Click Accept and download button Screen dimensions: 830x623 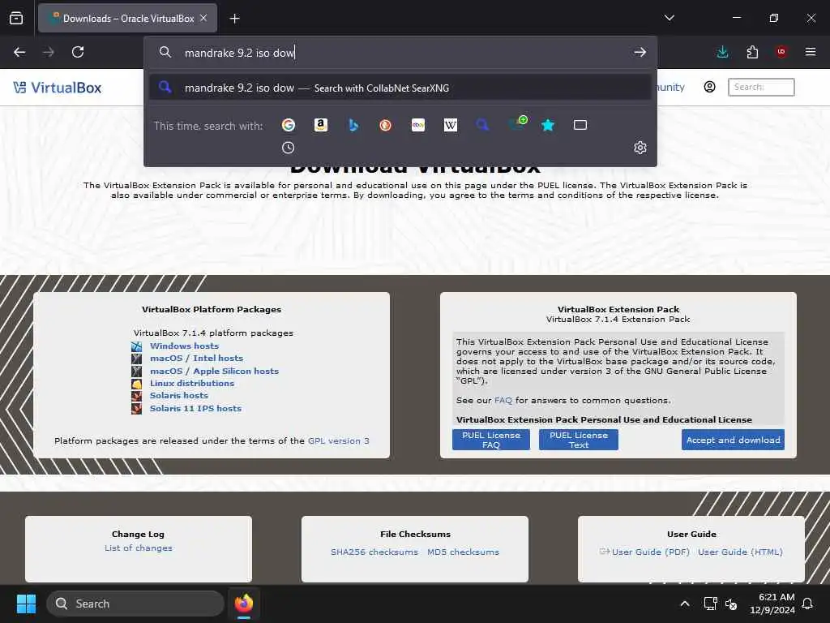pos(733,440)
